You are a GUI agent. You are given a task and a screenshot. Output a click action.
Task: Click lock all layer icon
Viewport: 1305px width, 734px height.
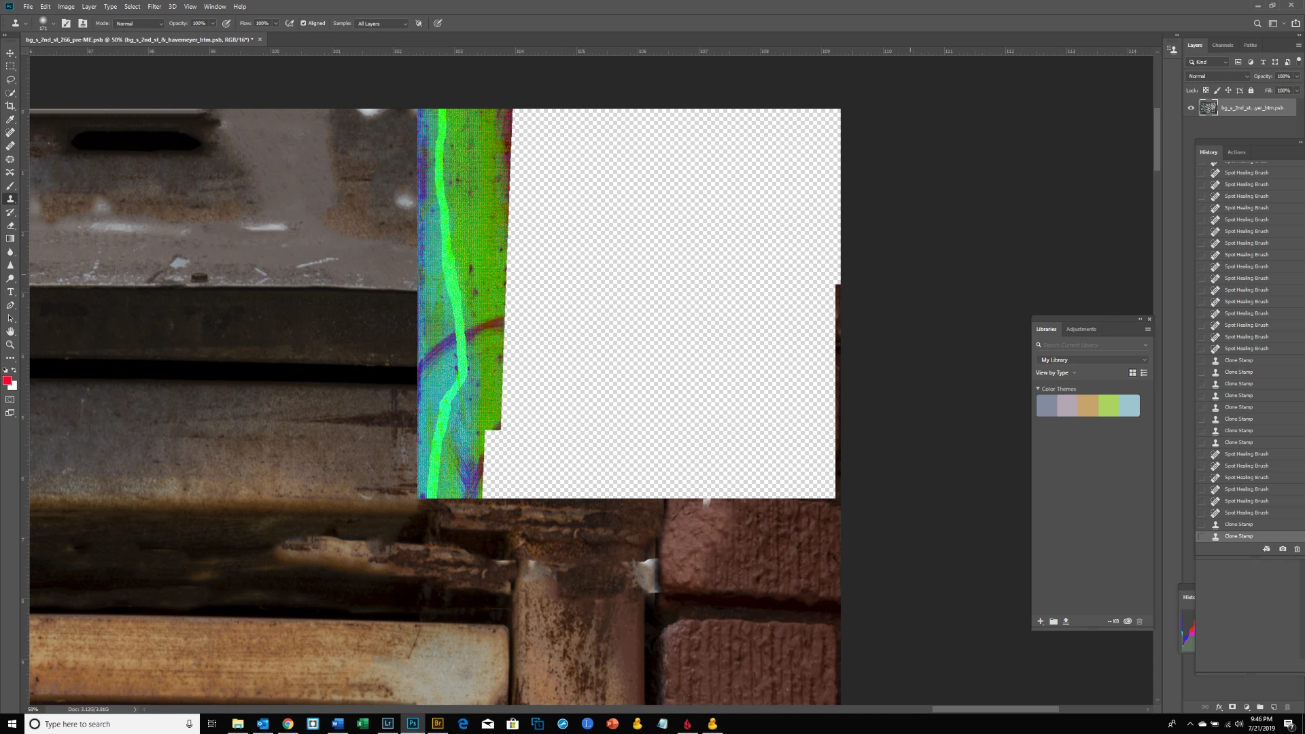(x=1251, y=90)
